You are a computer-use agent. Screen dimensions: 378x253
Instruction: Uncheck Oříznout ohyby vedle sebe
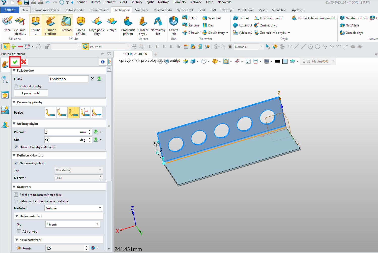[16, 147]
